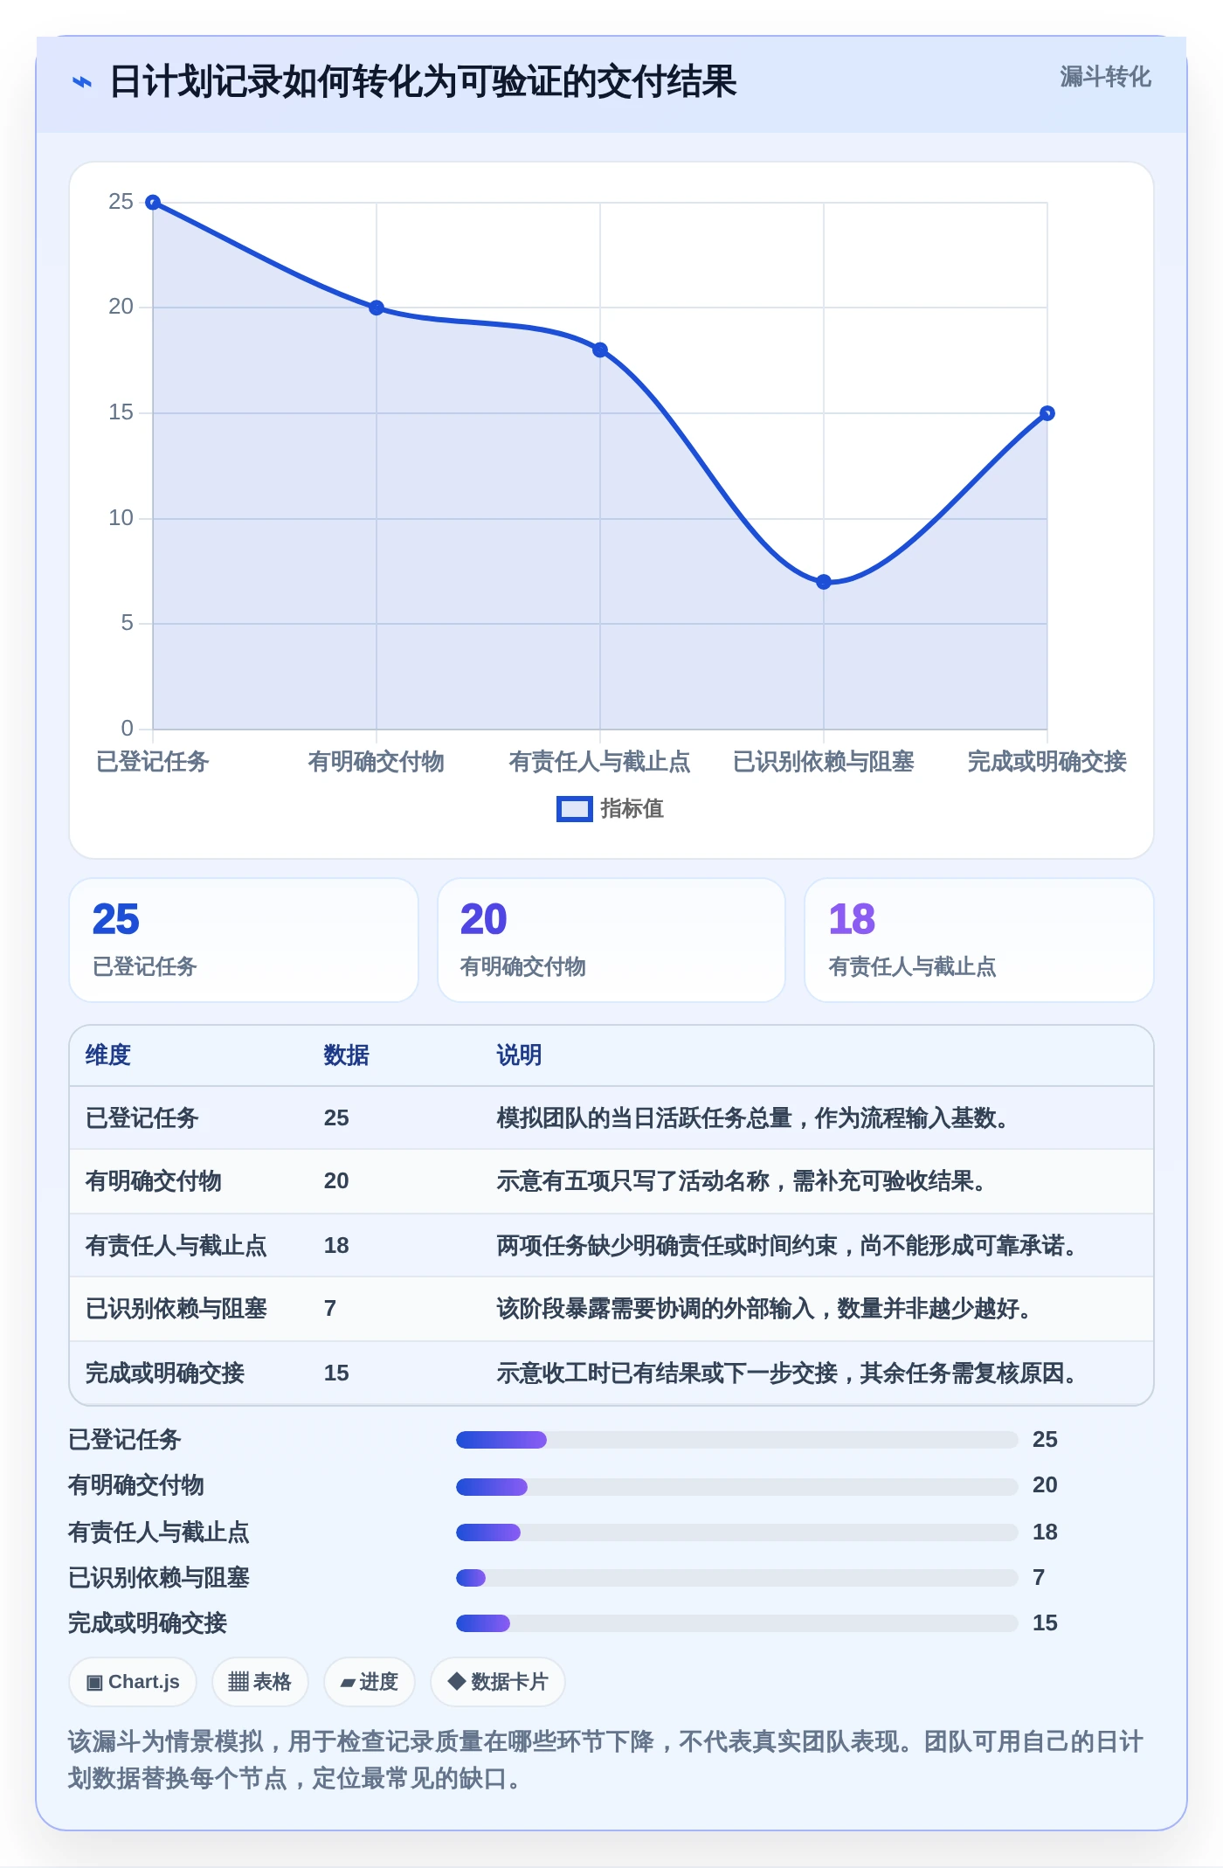Click the chart point for 有明确交付物
The image size is (1223, 1868).
(377, 308)
